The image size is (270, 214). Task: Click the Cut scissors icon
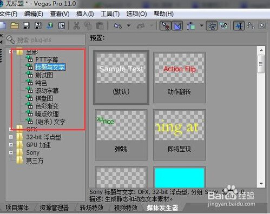click(76, 26)
